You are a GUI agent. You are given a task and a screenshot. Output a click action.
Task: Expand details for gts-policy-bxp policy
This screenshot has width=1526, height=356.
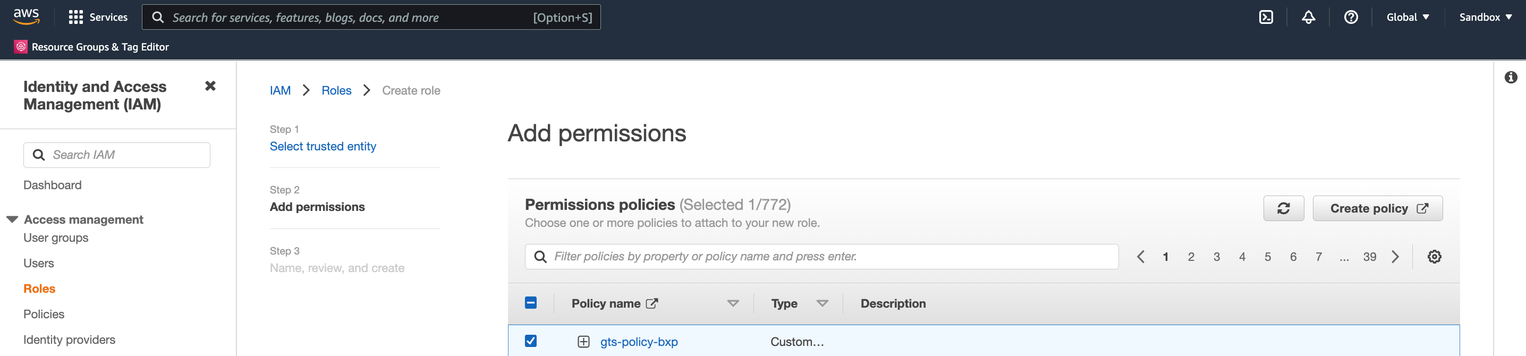[x=584, y=341]
